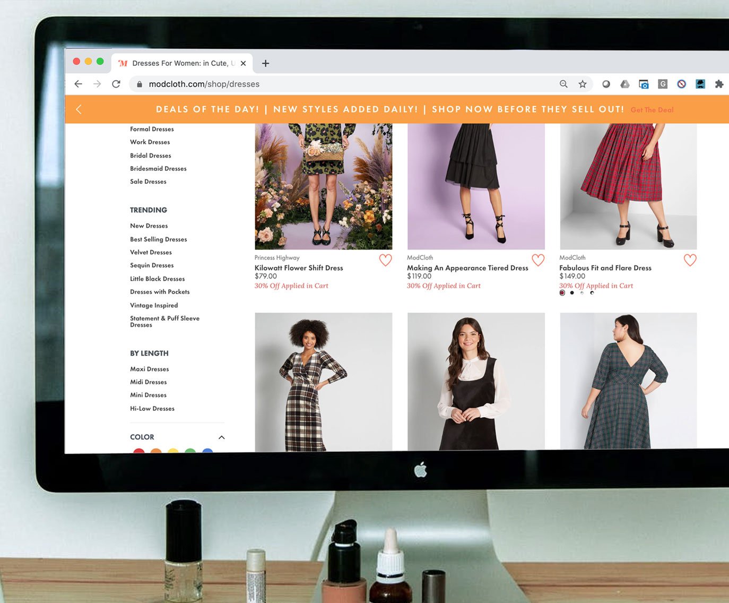Open the Fabulous Fit and Flare Dress title
The image size is (729, 603).
[605, 268]
